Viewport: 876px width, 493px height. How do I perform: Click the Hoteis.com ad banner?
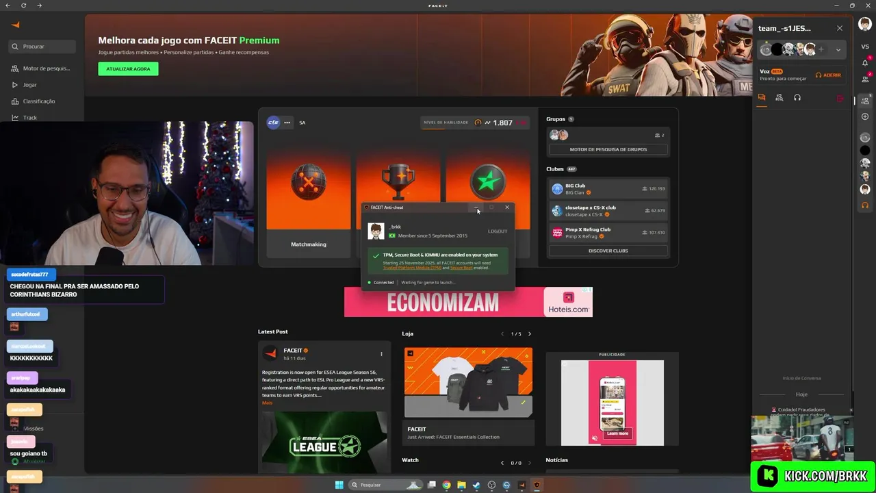click(468, 302)
